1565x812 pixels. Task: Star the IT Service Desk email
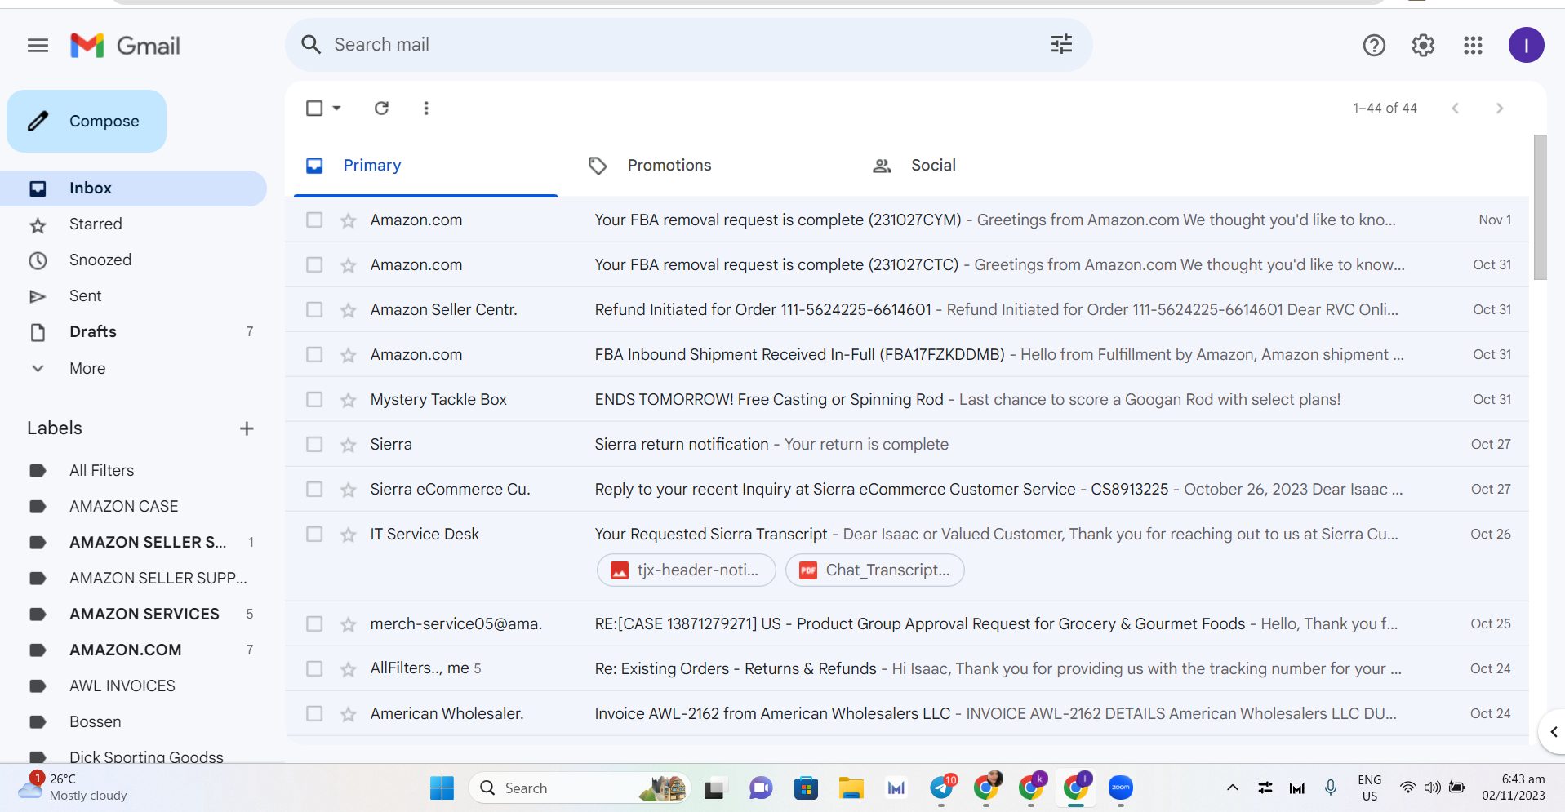349,535
